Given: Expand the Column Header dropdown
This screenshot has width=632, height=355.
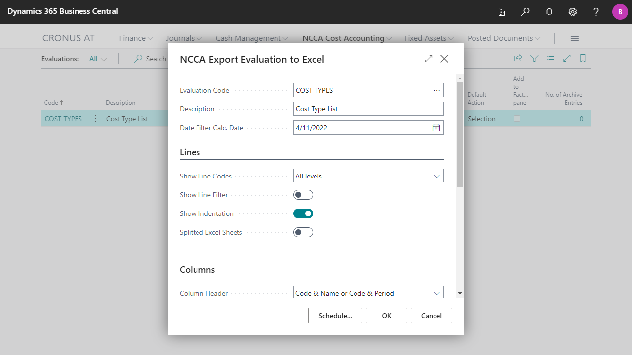Looking at the screenshot, I should point(368,293).
